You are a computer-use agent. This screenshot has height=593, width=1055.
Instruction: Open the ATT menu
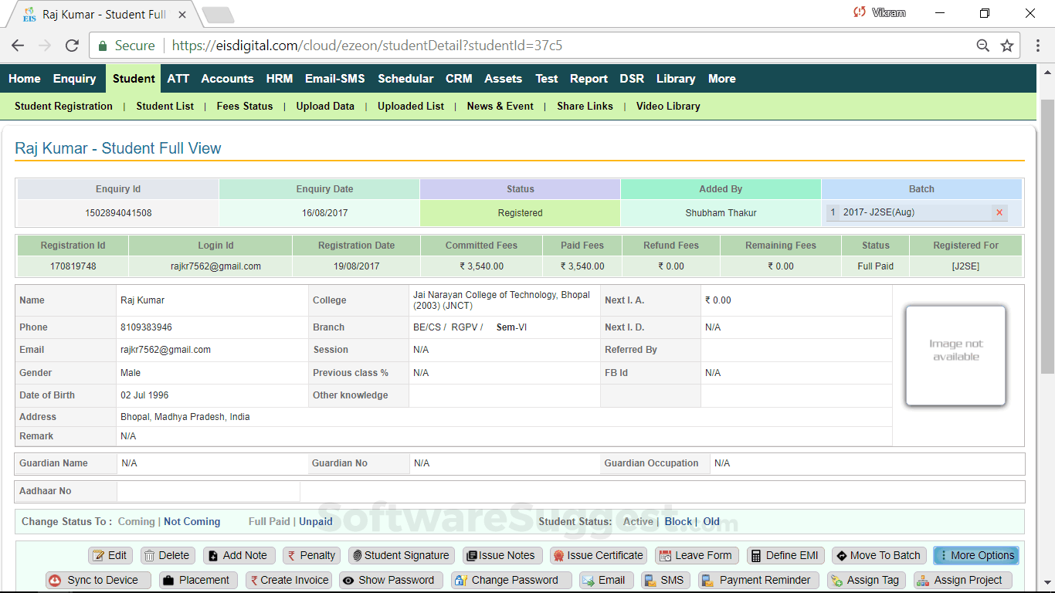178,79
